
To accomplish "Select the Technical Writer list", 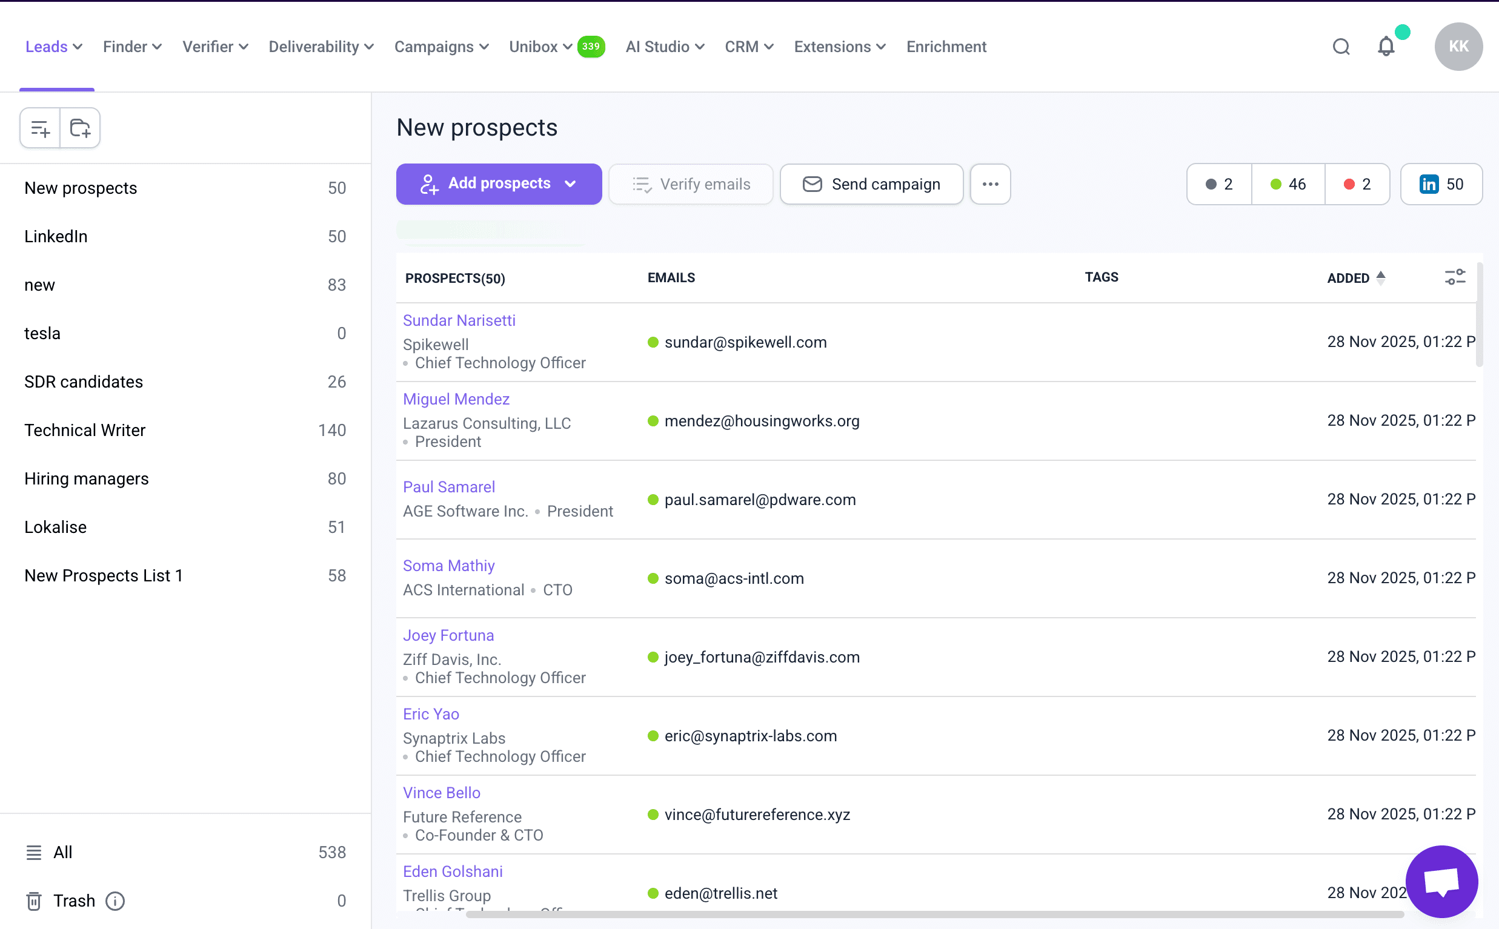I will tap(85, 430).
